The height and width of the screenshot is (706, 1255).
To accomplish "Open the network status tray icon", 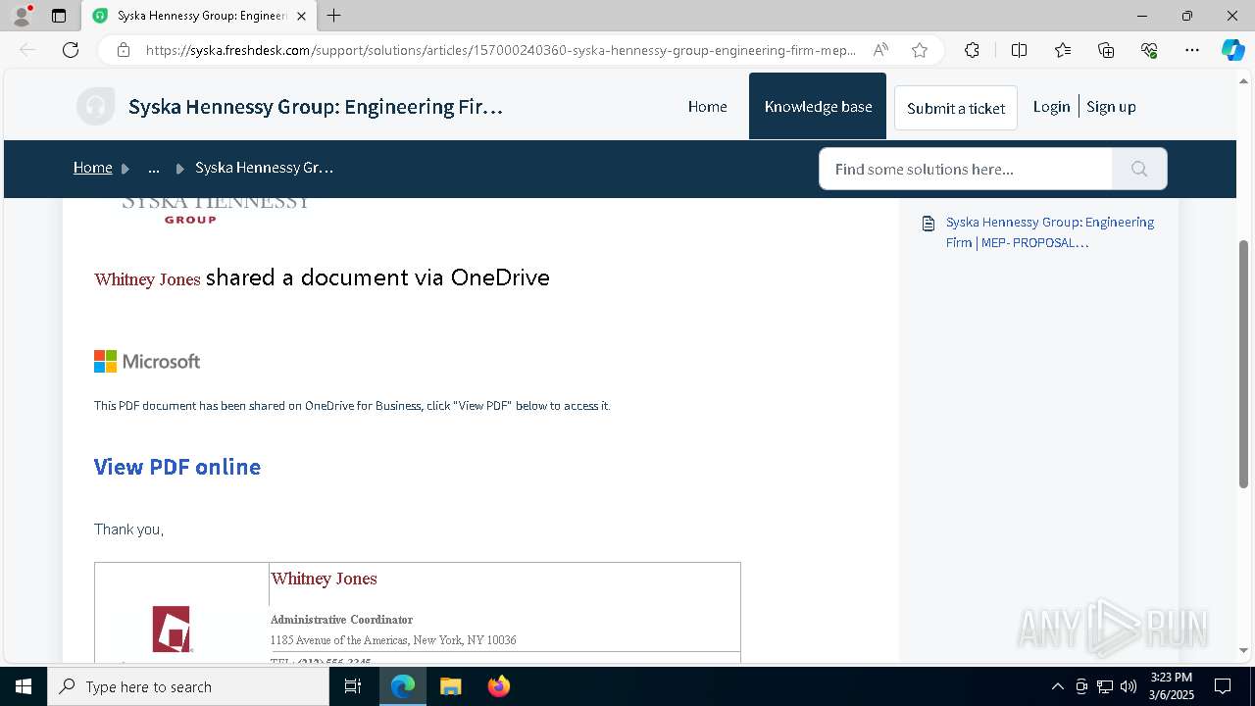I will 1105,686.
